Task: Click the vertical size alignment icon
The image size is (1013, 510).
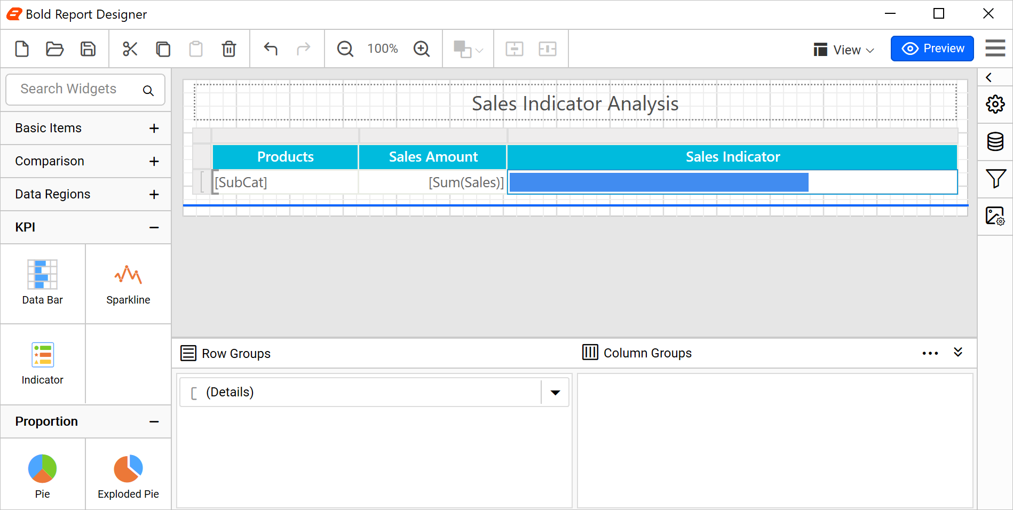Action: click(515, 49)
